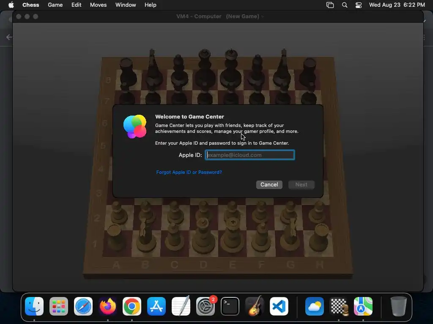The height and width of the screenshot is (324, 433).
Task: Open System Settings with badge in dock
Action: click(206, 306)
